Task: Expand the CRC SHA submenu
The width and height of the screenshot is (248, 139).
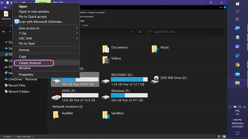Action: click(x=46, y=38)
